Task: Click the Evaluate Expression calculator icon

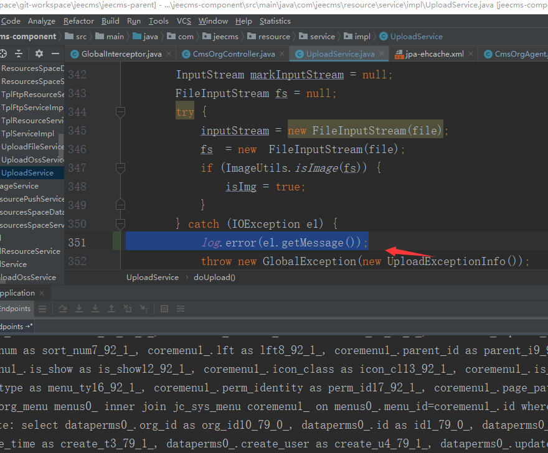Action: pos(164,309)
